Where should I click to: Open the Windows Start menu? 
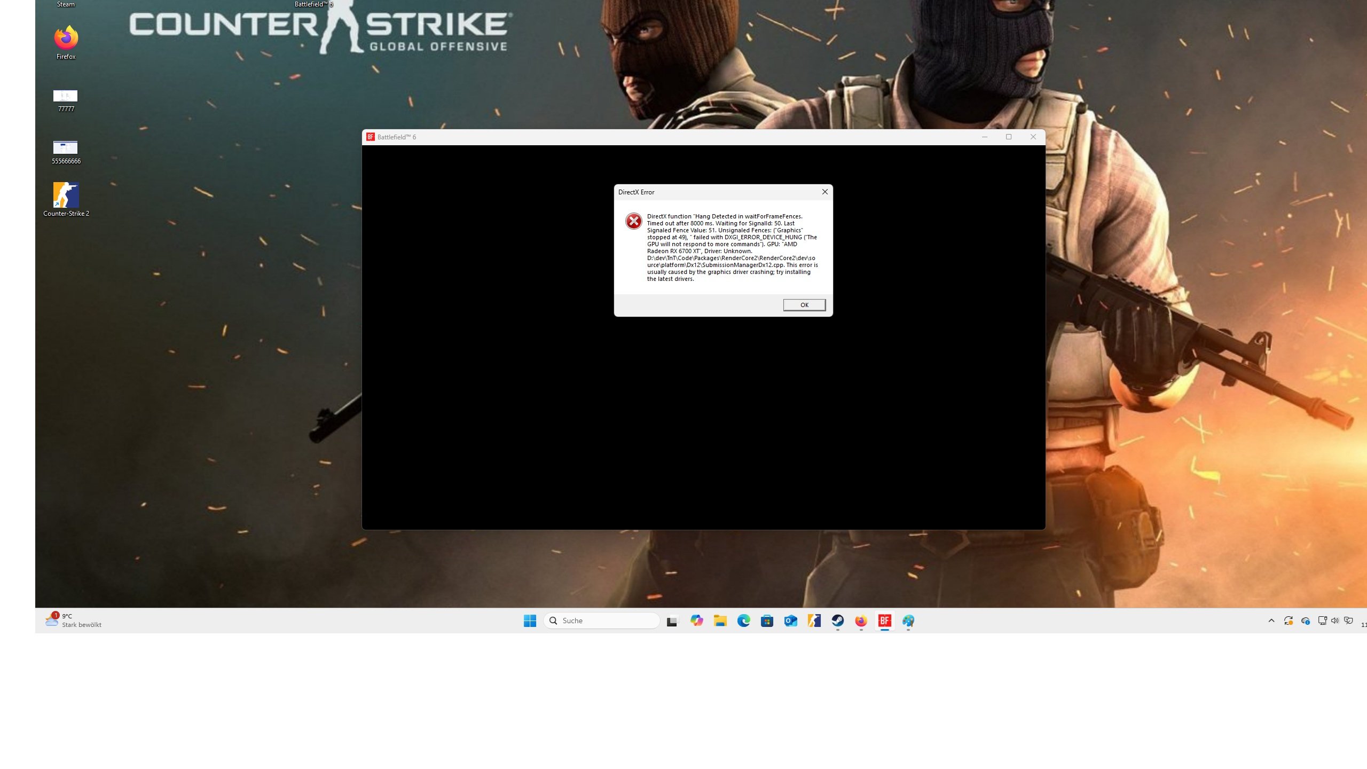(530, 621)
